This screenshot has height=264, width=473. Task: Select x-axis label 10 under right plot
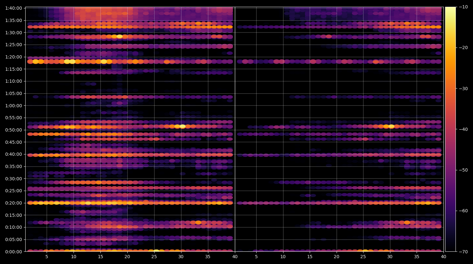[x=283, y=257]
